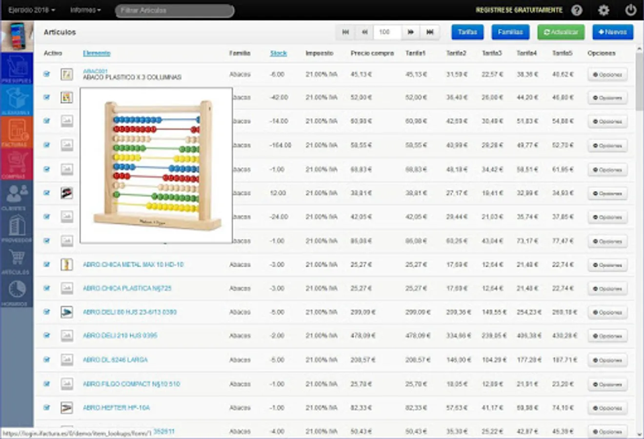Open the Proveedores building icon
Image resolution: width=644 pixels, height=439 pixels.
pyautogui.click(x=17, y=228)
